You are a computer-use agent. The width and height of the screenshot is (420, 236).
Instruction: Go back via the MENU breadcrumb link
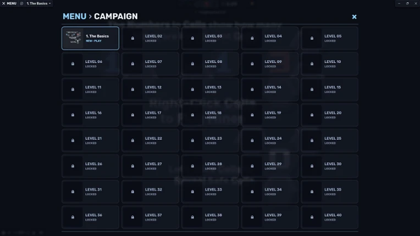[x=74, y=16]
